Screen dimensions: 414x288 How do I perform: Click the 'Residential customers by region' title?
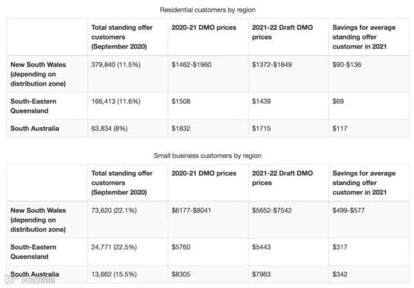pyautogui.click(x=206, y=10)
